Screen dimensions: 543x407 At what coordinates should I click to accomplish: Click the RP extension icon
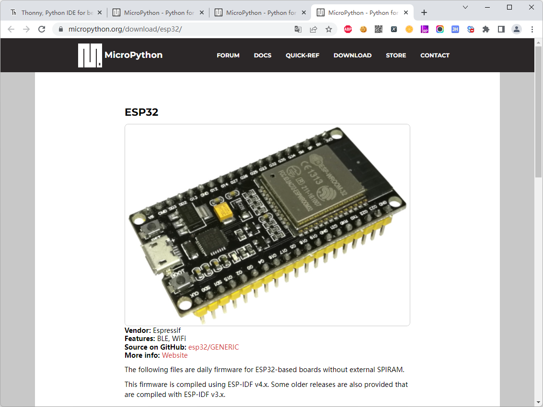pyautogui.click(x=424, y=29)
